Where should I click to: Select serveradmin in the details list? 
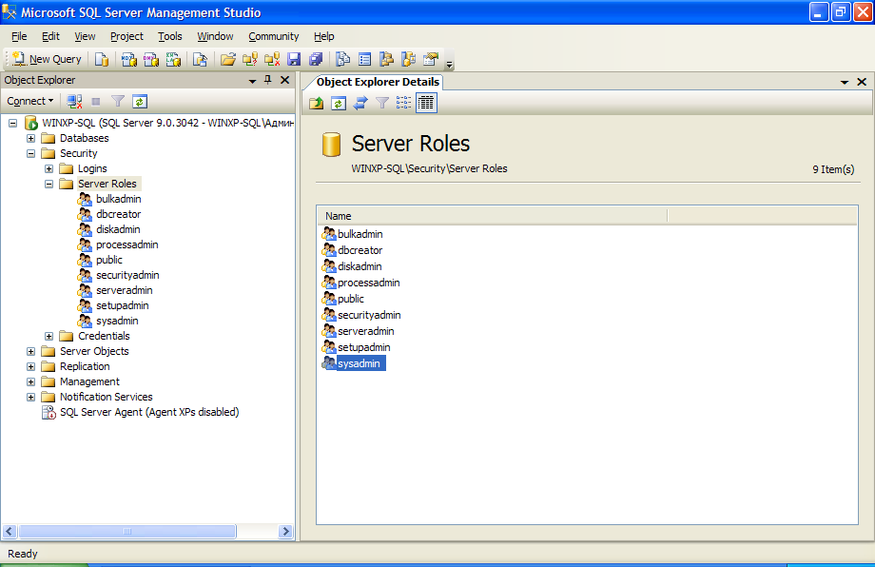click(x=365, y=331)
